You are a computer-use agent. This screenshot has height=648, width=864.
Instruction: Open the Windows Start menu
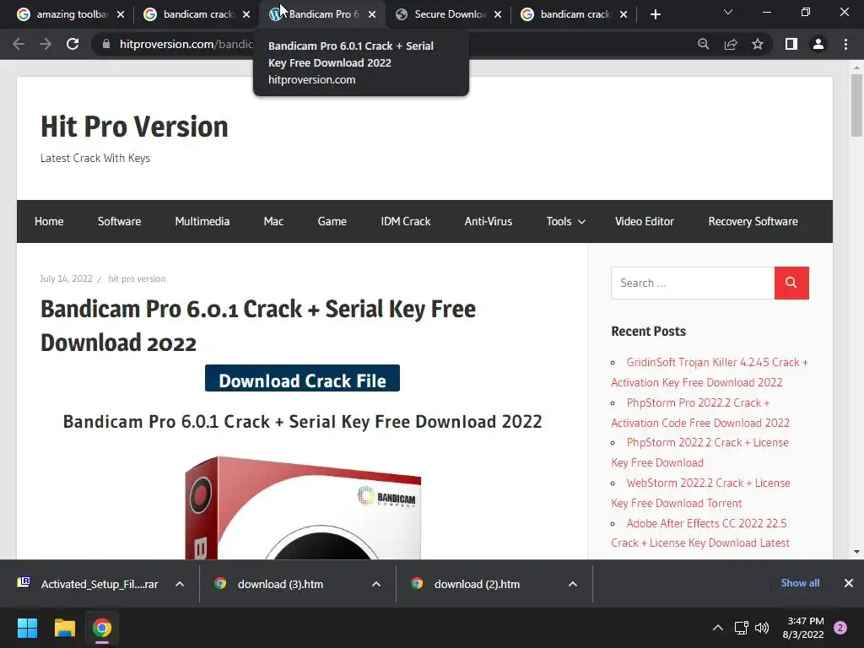tap(27, 628)
